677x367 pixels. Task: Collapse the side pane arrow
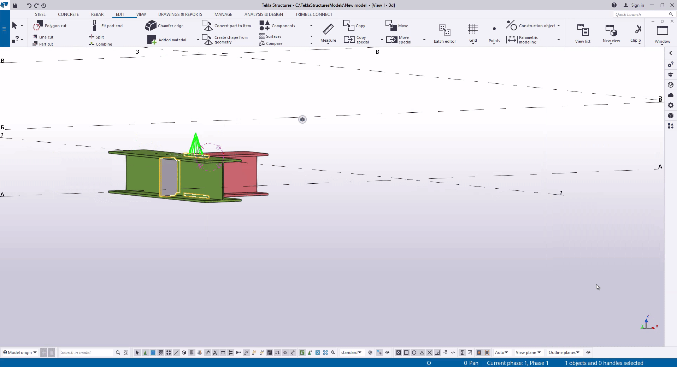tap(670, 53)
